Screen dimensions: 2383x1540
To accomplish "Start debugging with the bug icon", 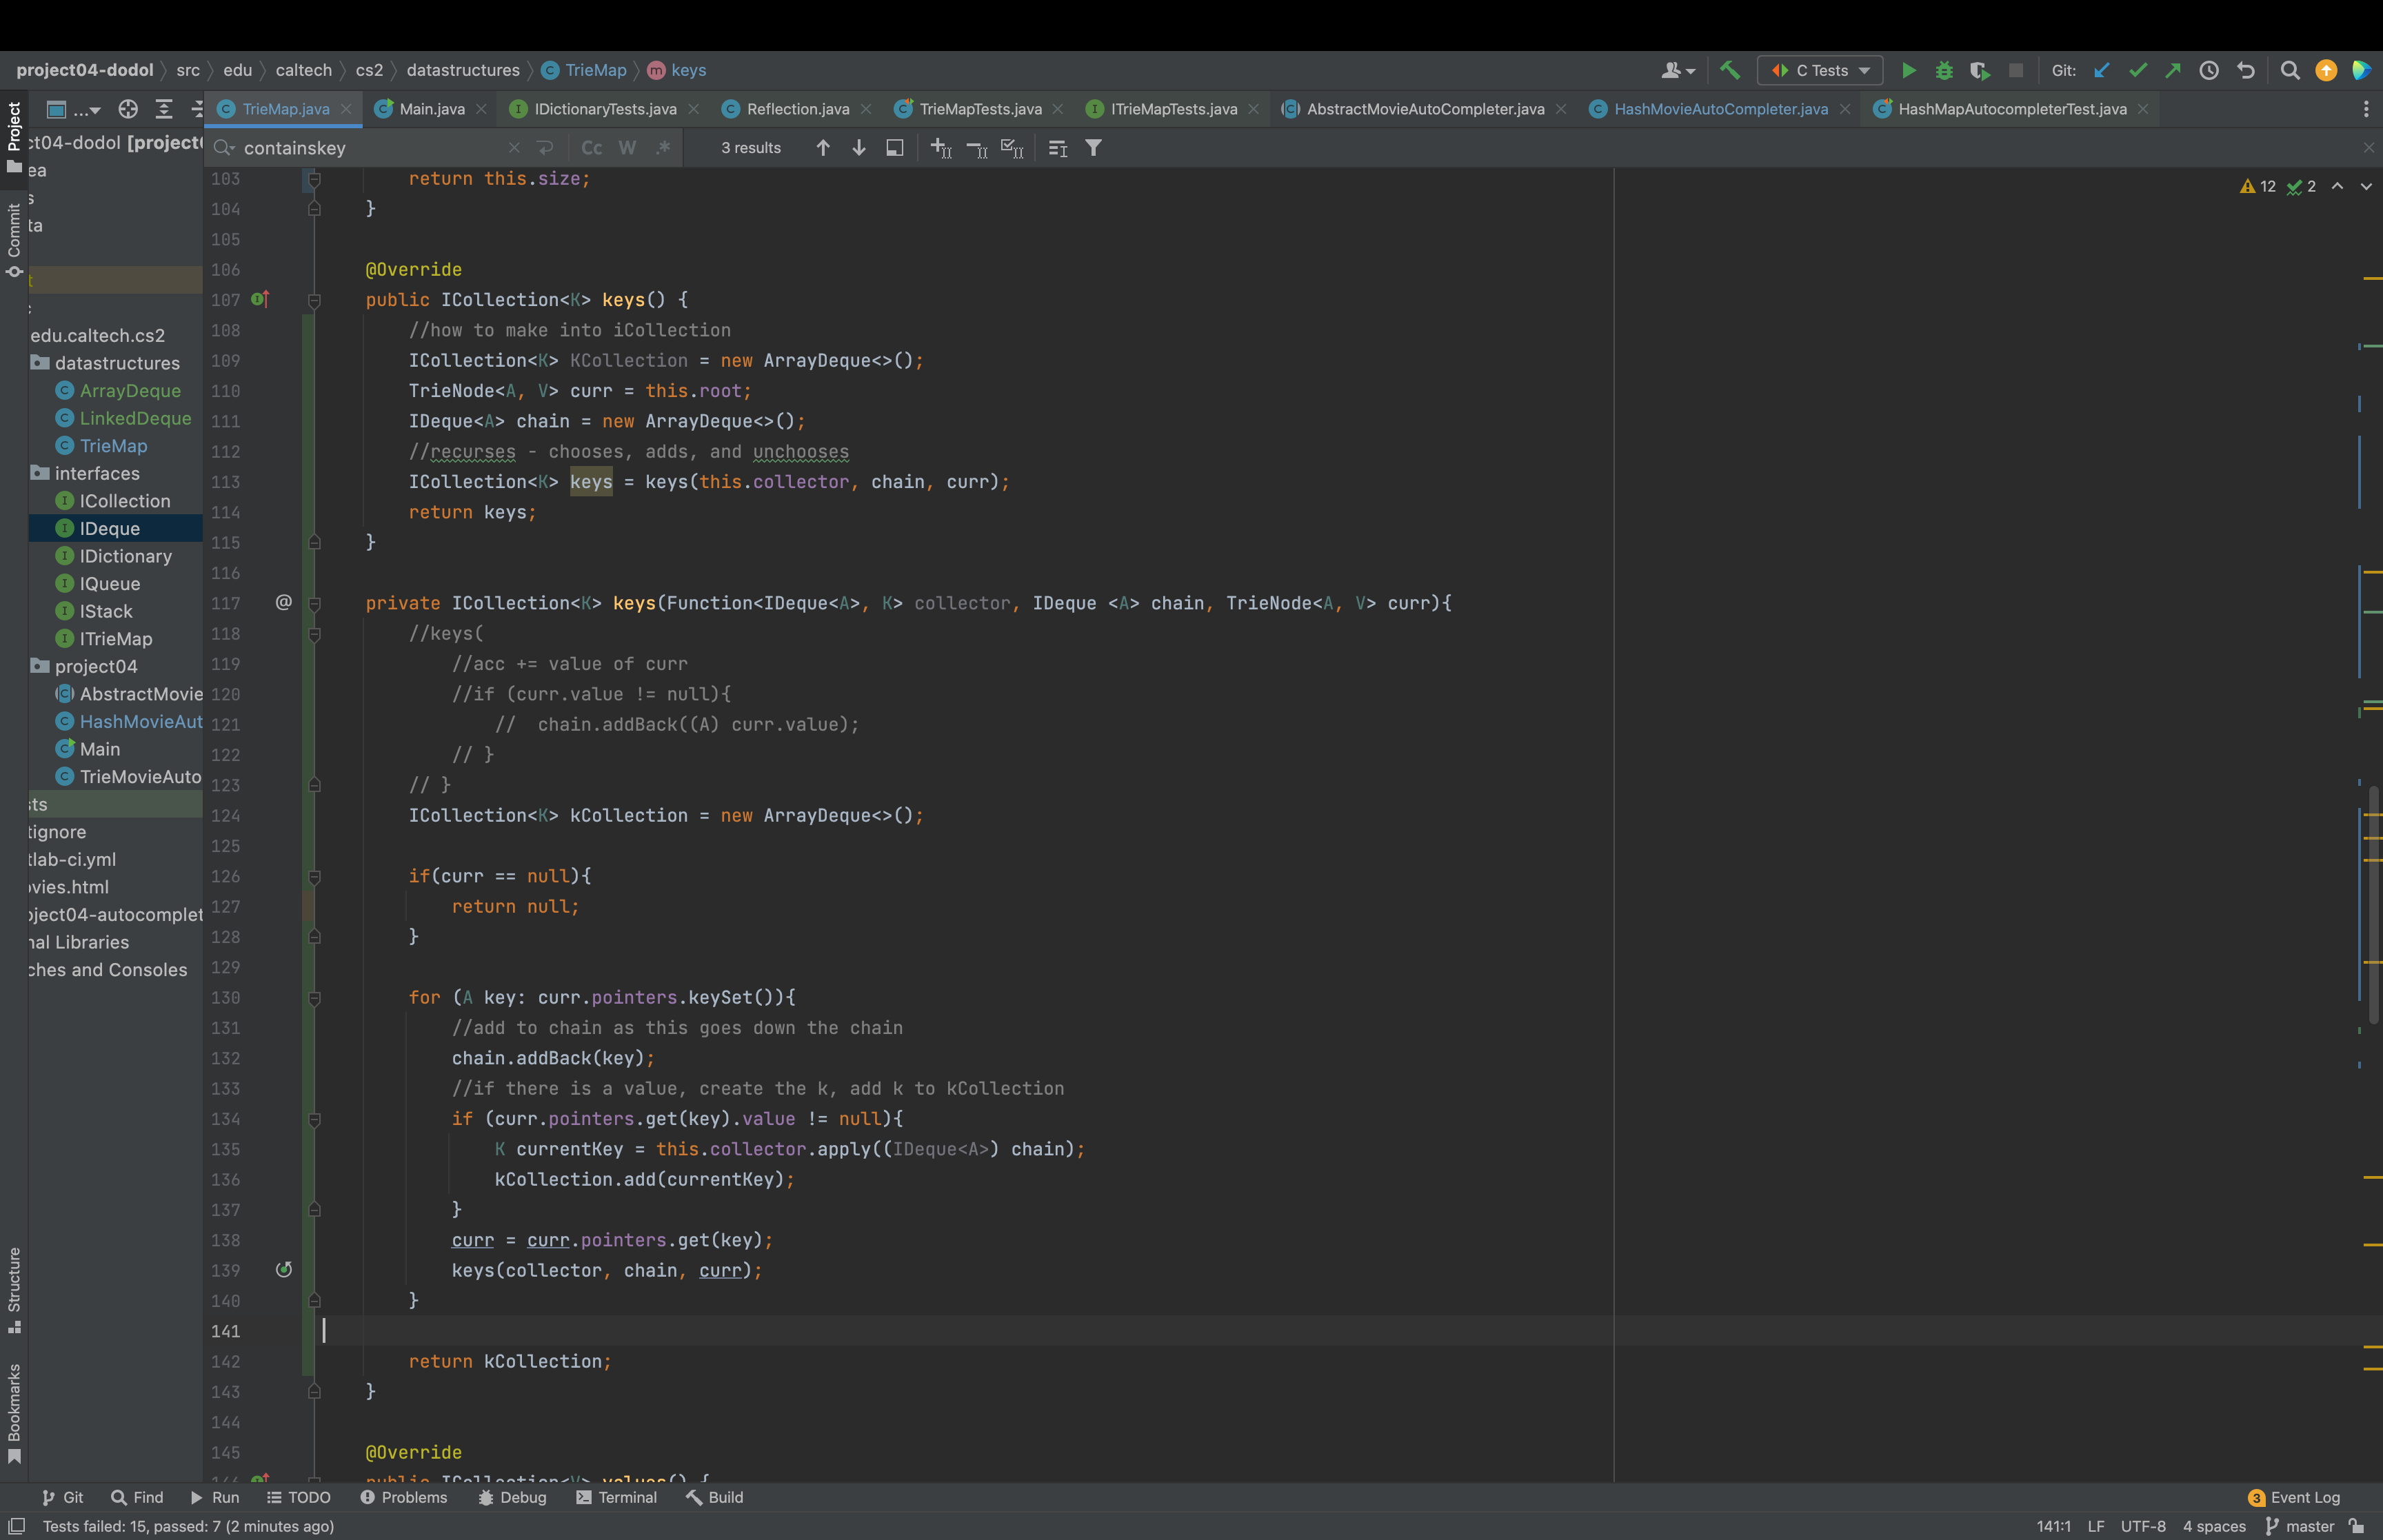I will coord(1944,70).
